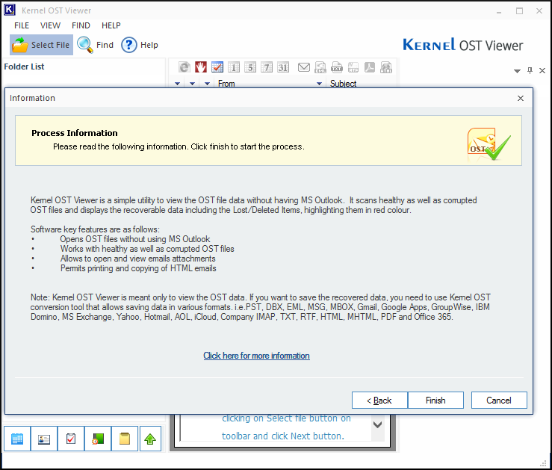Viewport: 552px width, 470px height.
Task: Select the 5-day calendar view icon
Action: tap(250, 67)
